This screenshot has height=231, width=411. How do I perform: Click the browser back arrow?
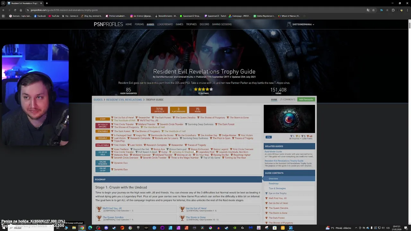tap(3, 10)
